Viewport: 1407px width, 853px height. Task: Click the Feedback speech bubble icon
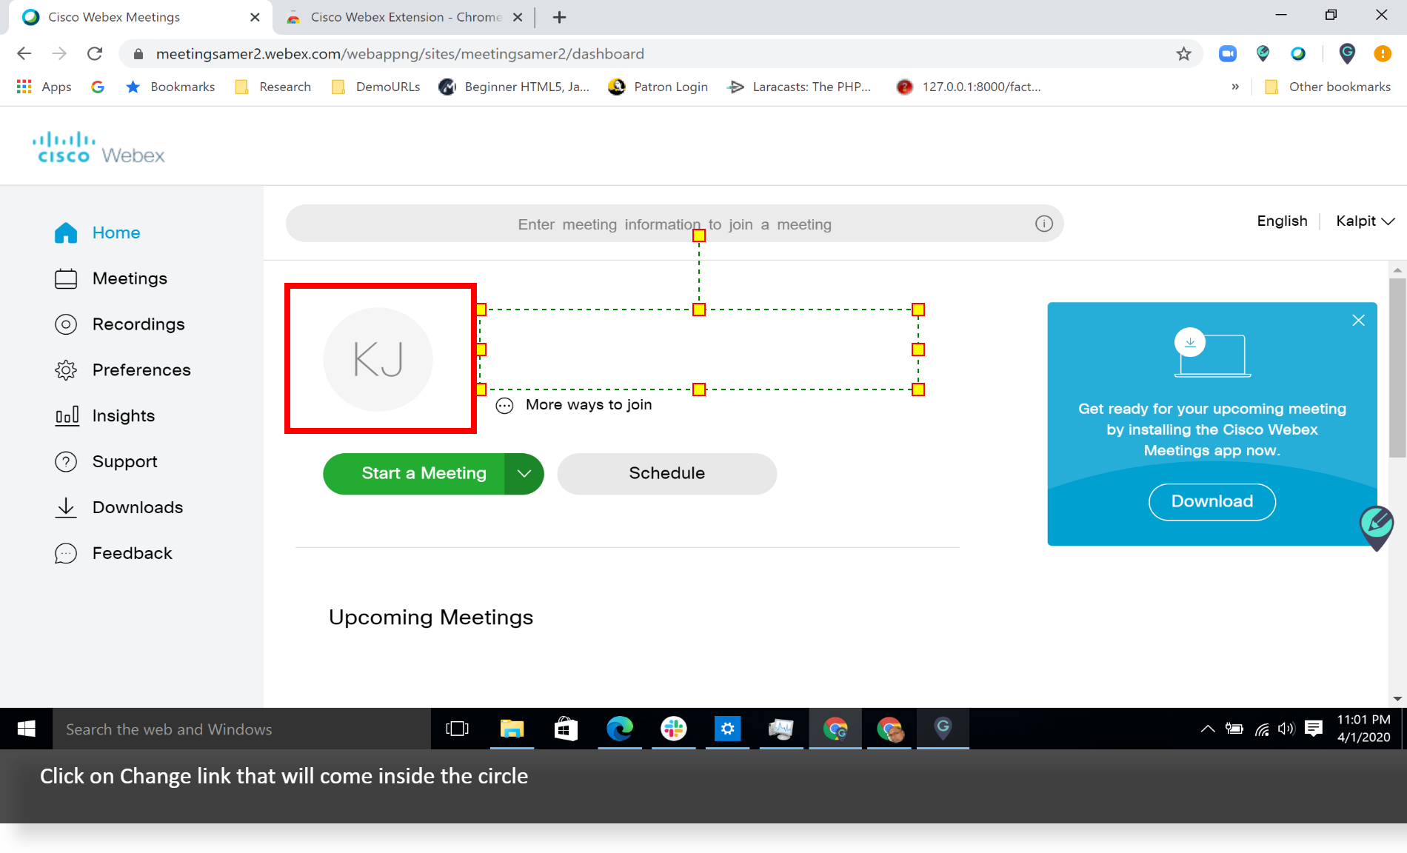click(66, 554)
